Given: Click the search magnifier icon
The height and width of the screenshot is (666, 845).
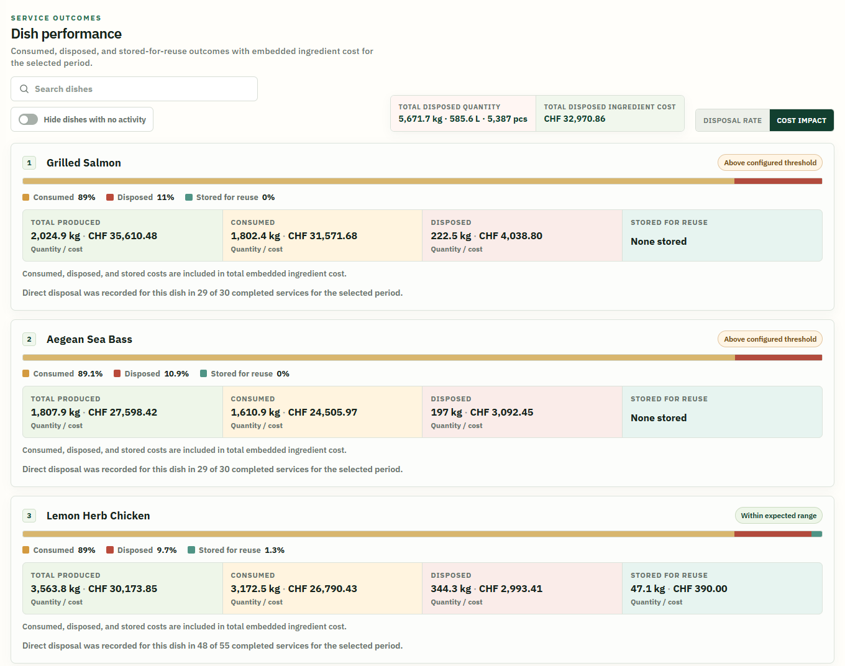Looking at the screenshot, I should point(24,89).
